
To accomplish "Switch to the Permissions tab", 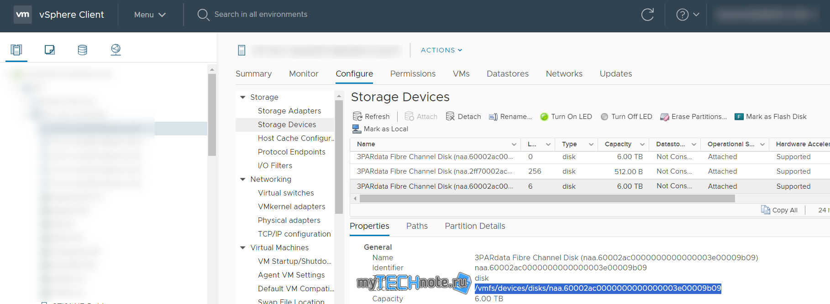I will click(413, 74).
